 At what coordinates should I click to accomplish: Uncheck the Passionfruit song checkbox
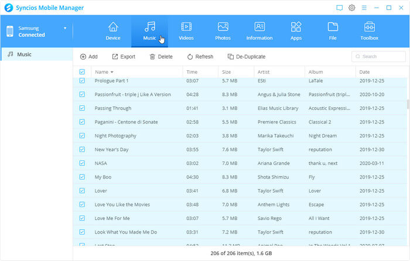point(82,94)
